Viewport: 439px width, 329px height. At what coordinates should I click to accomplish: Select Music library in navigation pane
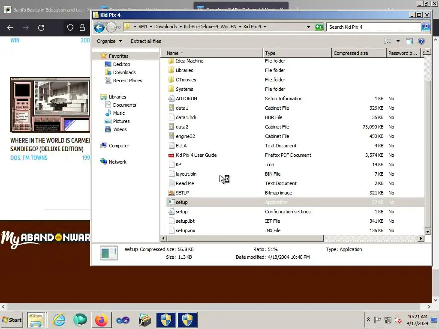click(119, 113)
